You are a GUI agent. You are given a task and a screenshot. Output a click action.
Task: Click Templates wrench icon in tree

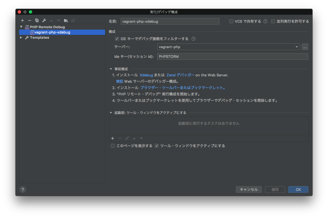pyautogui.click(x=27, y=38)
